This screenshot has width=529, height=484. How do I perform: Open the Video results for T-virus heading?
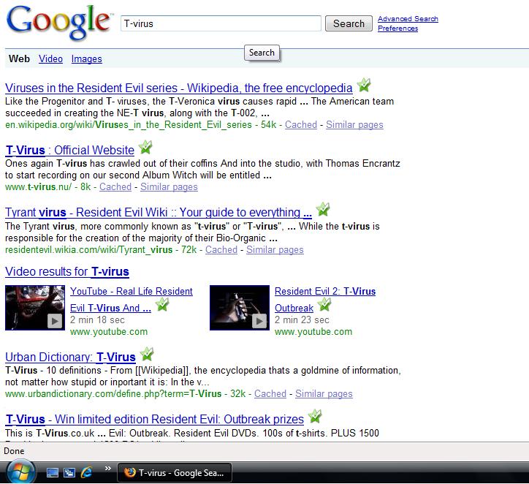click(x=67, y=272)
